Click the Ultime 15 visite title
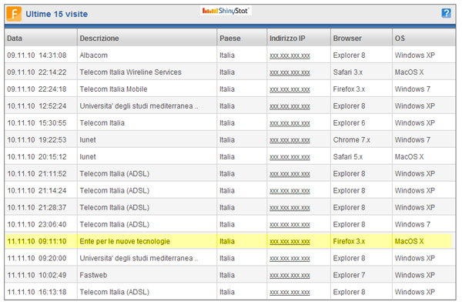 [56, 14]
